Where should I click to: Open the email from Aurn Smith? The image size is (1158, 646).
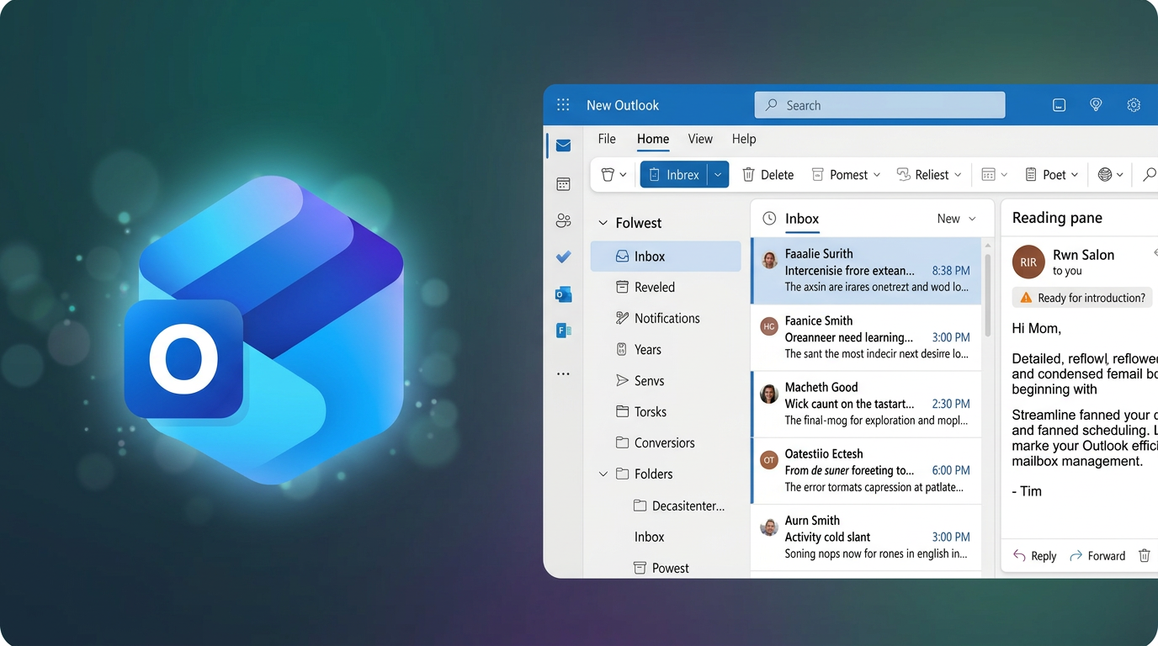pyautogui.click(x=866, y=537)
